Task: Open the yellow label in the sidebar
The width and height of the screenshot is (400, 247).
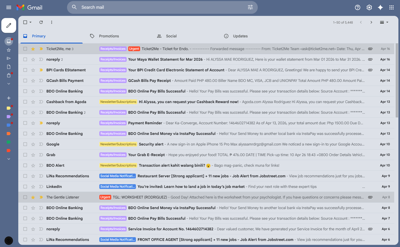Action: click(8, 108)
